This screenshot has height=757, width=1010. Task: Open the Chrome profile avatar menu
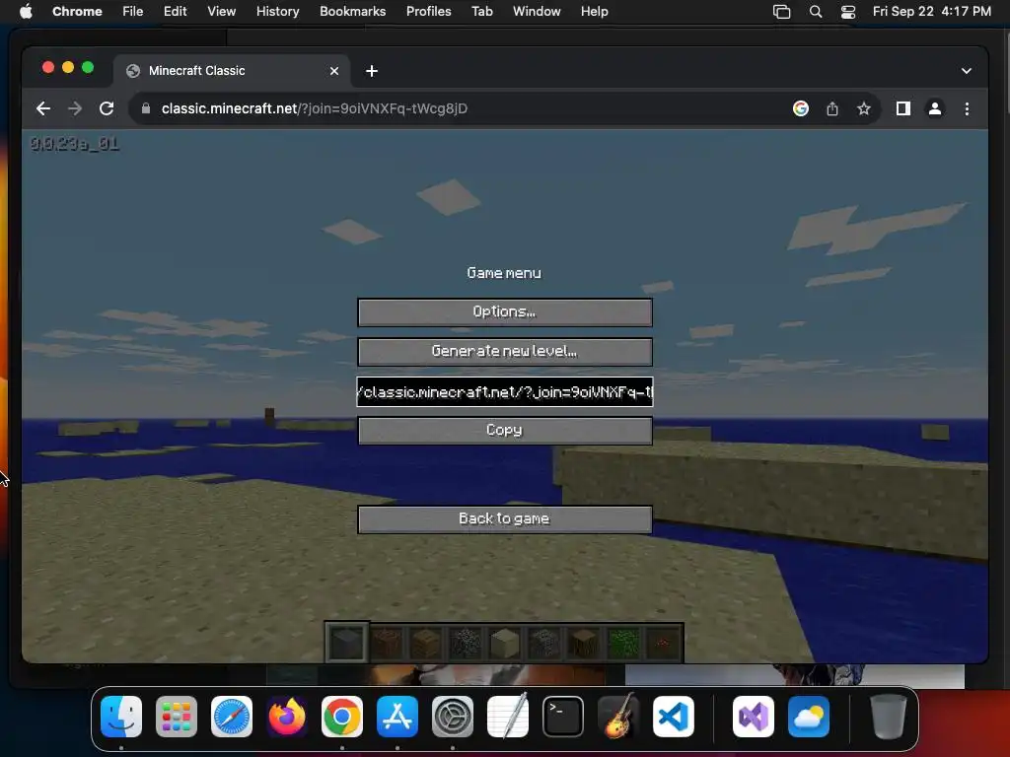935,108
